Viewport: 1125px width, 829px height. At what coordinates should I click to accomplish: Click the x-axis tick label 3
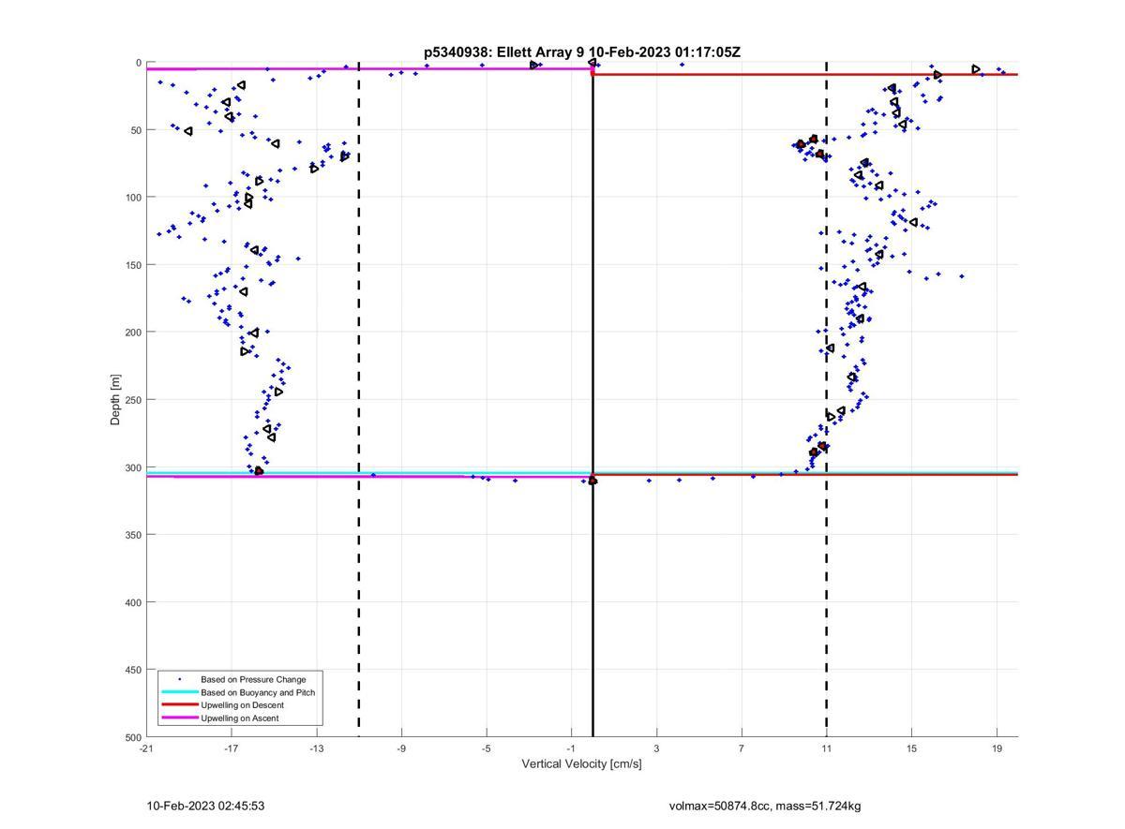(x=656, y=748)
